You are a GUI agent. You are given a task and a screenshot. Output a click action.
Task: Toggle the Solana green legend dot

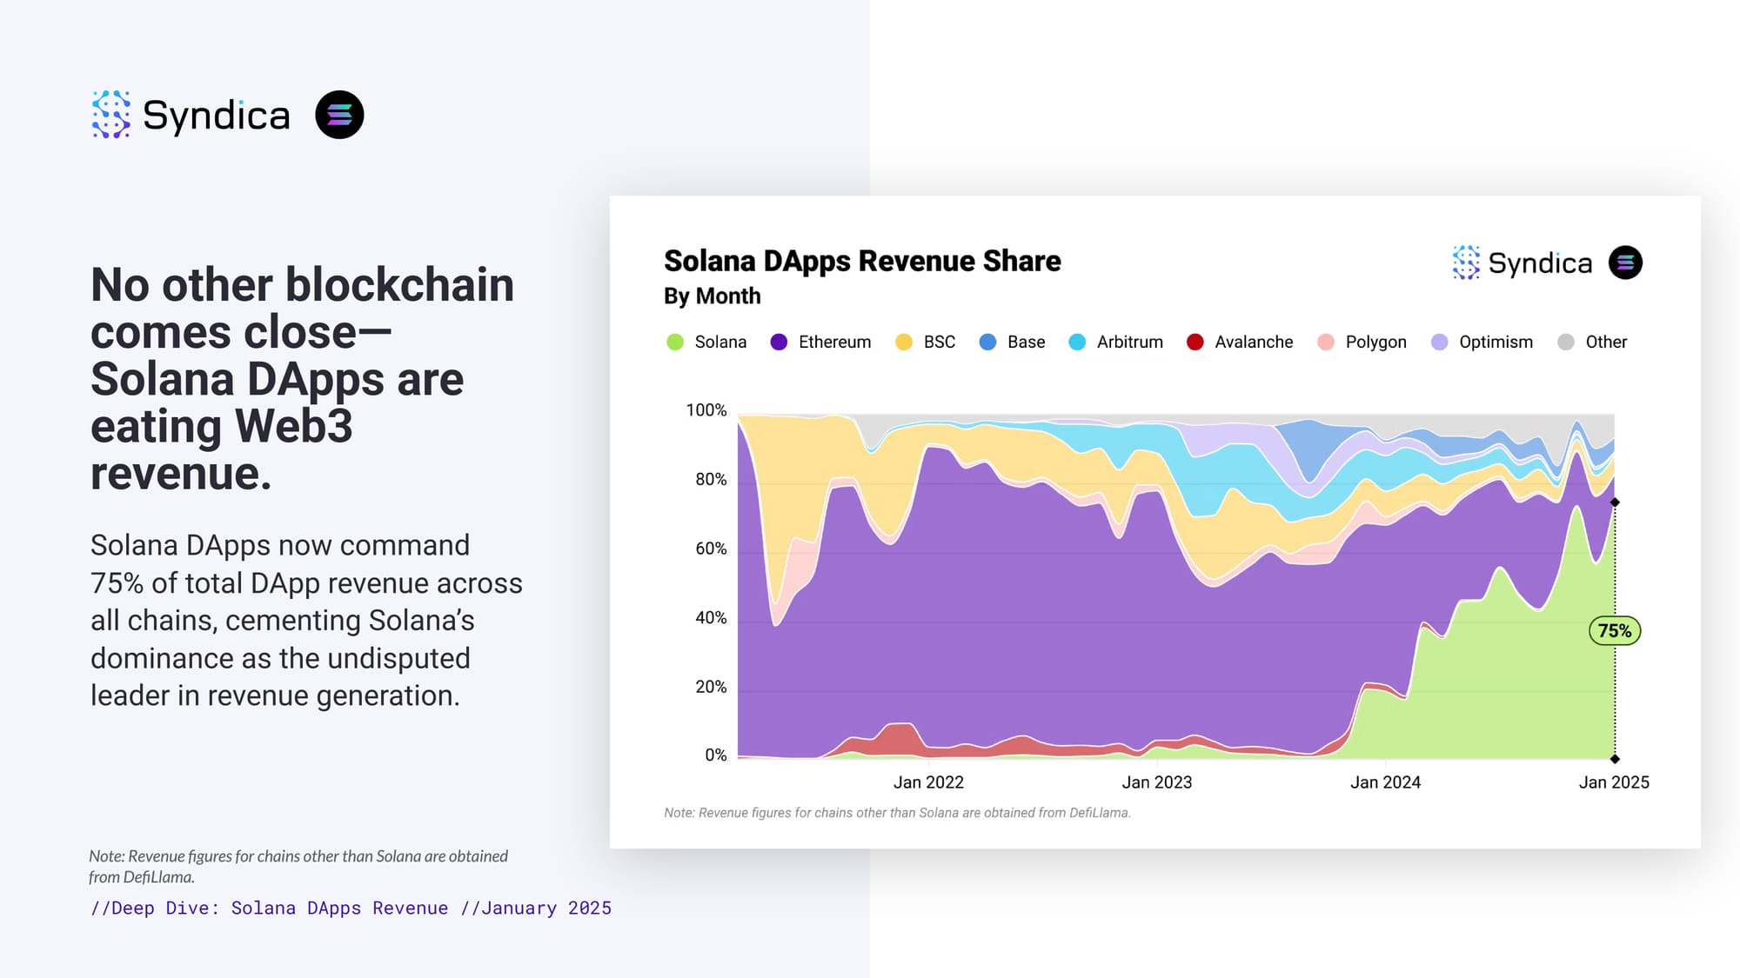[675, 343]
